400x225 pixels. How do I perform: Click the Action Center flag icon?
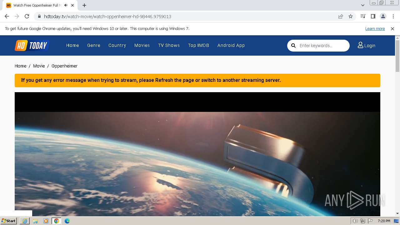370,221
